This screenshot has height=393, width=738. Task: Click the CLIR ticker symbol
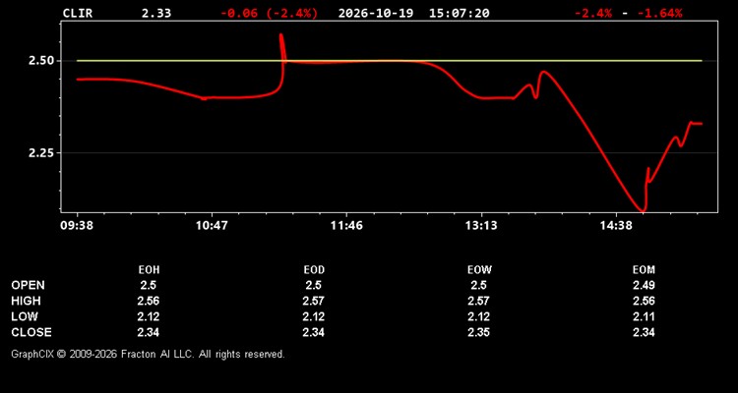pos(78,13)
